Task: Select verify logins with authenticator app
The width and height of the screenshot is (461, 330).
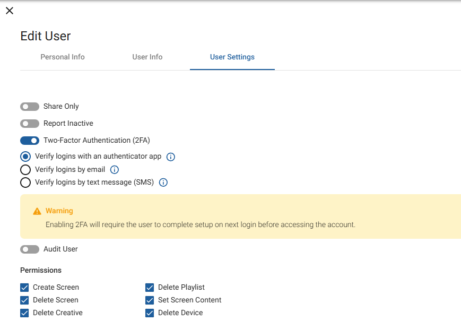Action: click(x=25, y=157)
